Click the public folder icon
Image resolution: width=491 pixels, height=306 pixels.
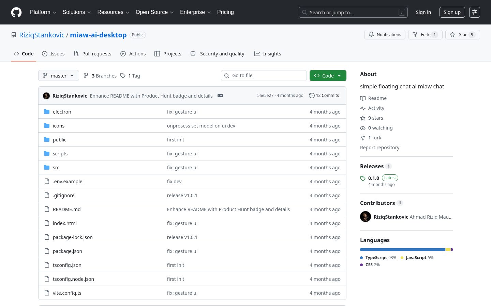pos(47,139)
